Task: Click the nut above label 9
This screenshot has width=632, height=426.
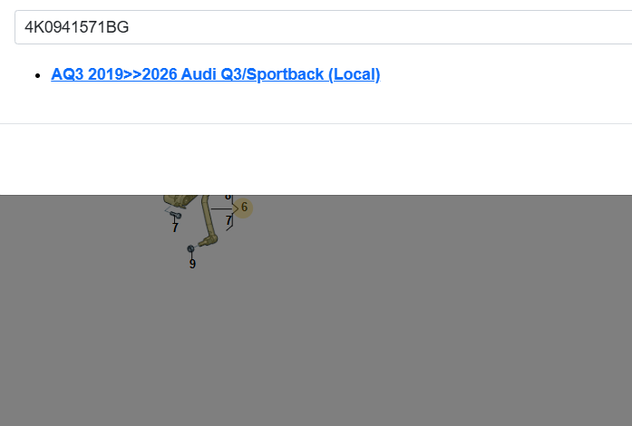Action: [x=190, y=248]
